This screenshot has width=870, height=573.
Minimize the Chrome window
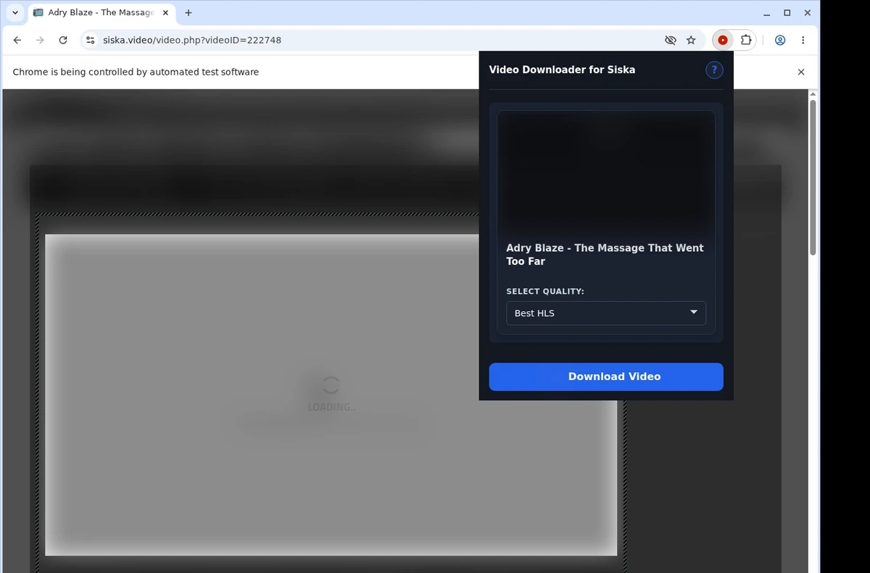click(x=767, y=13)
